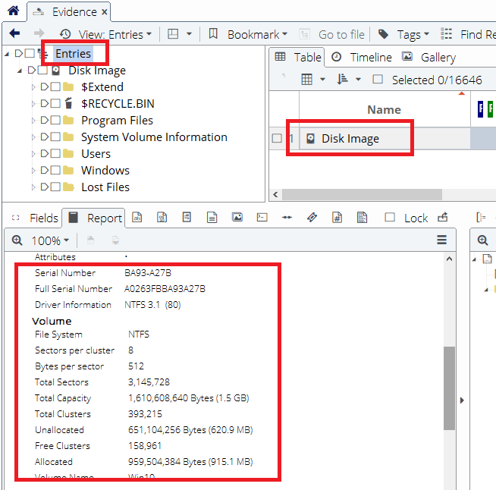The image size is (496, 490).
Task: Open the hamburger menu in Report pane
Action: click(x=441, y=240)
